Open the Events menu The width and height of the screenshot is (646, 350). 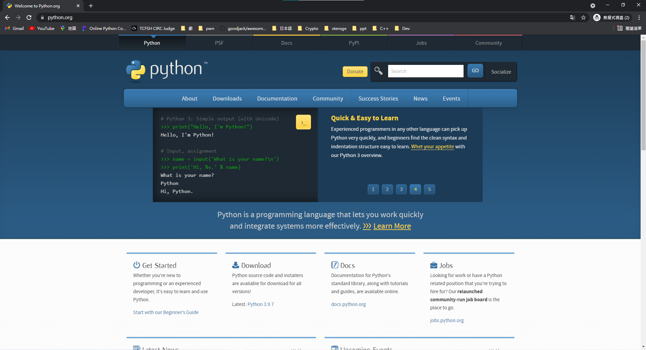451,99
